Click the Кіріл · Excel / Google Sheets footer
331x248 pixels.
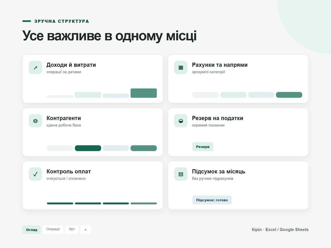pos(280,230)
